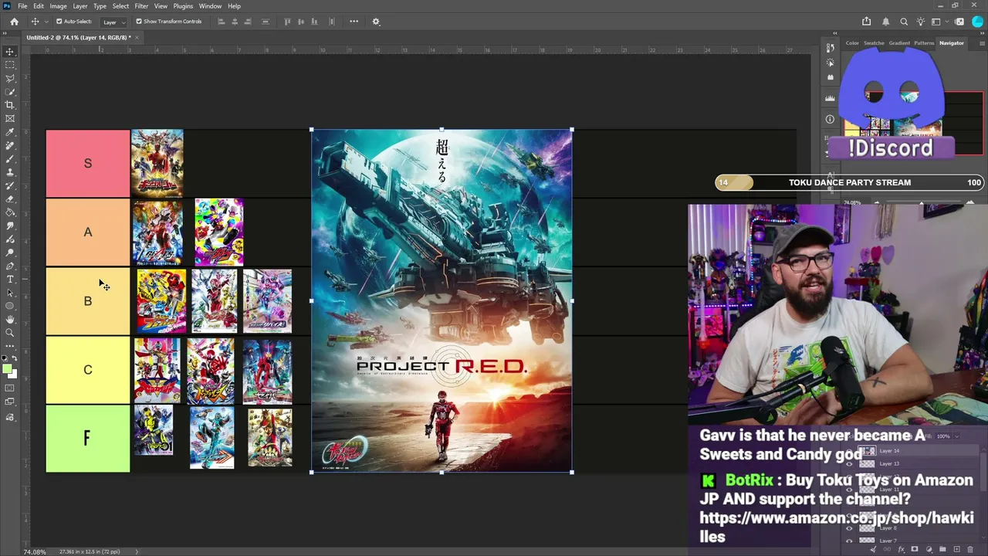The height and width of the screenshot is (556, 988).
Task: Select the Eraser tool
Action: click(10, 198)
